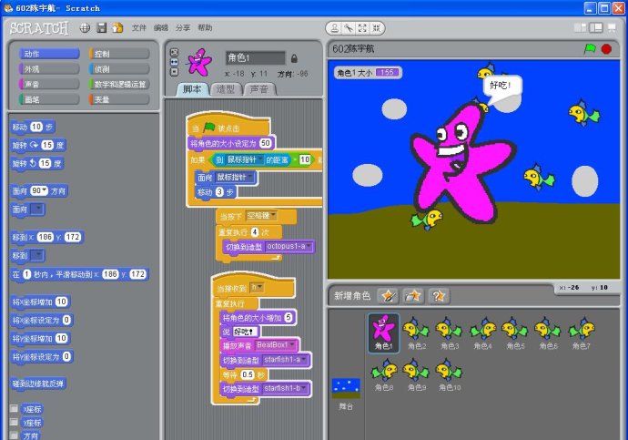Screen dimensions: 628x440
Task: Click the 碰到边缘就反弹 block
Action: click(x=38, y=384)
